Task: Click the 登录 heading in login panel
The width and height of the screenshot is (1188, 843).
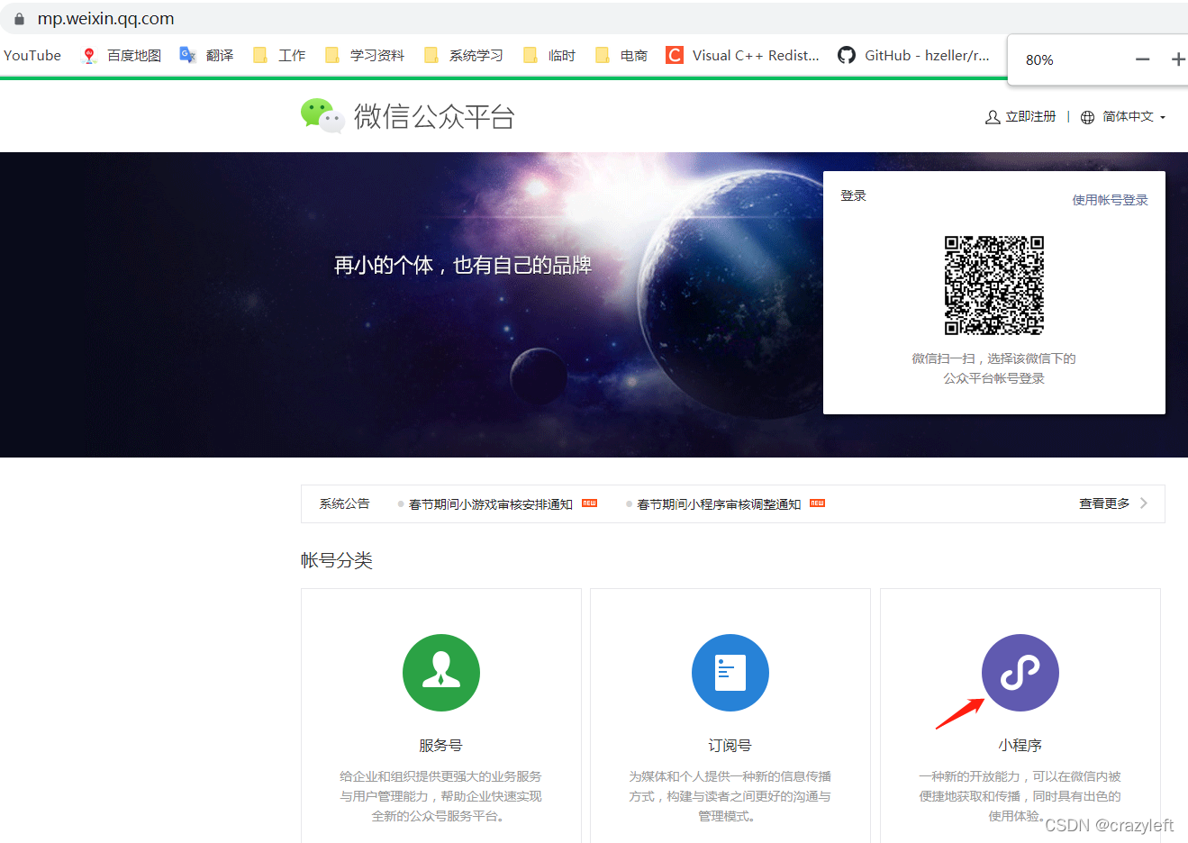Action: (x=853, y=195)
